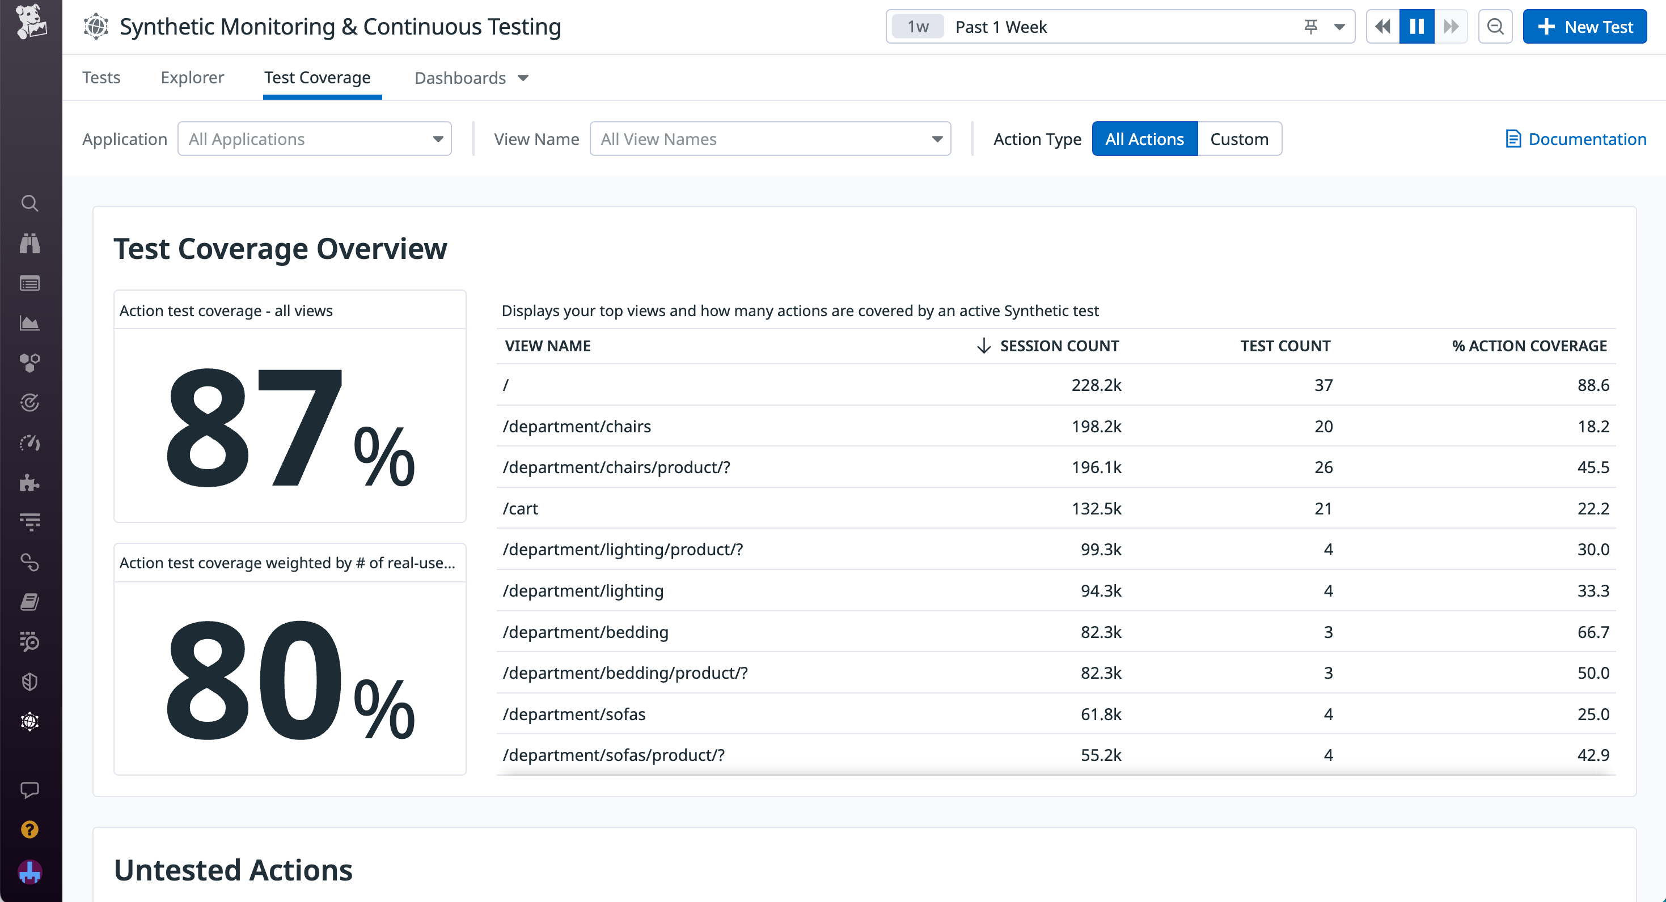1666x902 pixels.
Task: Select the APM gauge icon
Action: pos(29,443)
